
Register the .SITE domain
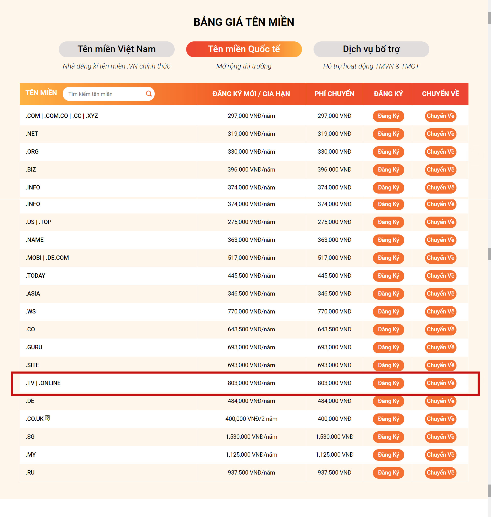pos(388,365)
